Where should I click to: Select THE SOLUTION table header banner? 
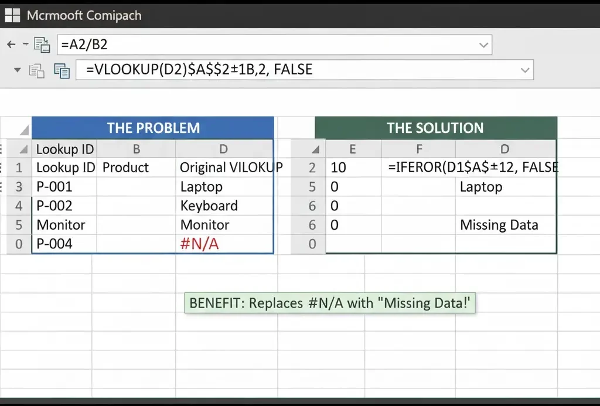(x=435, y=128)
